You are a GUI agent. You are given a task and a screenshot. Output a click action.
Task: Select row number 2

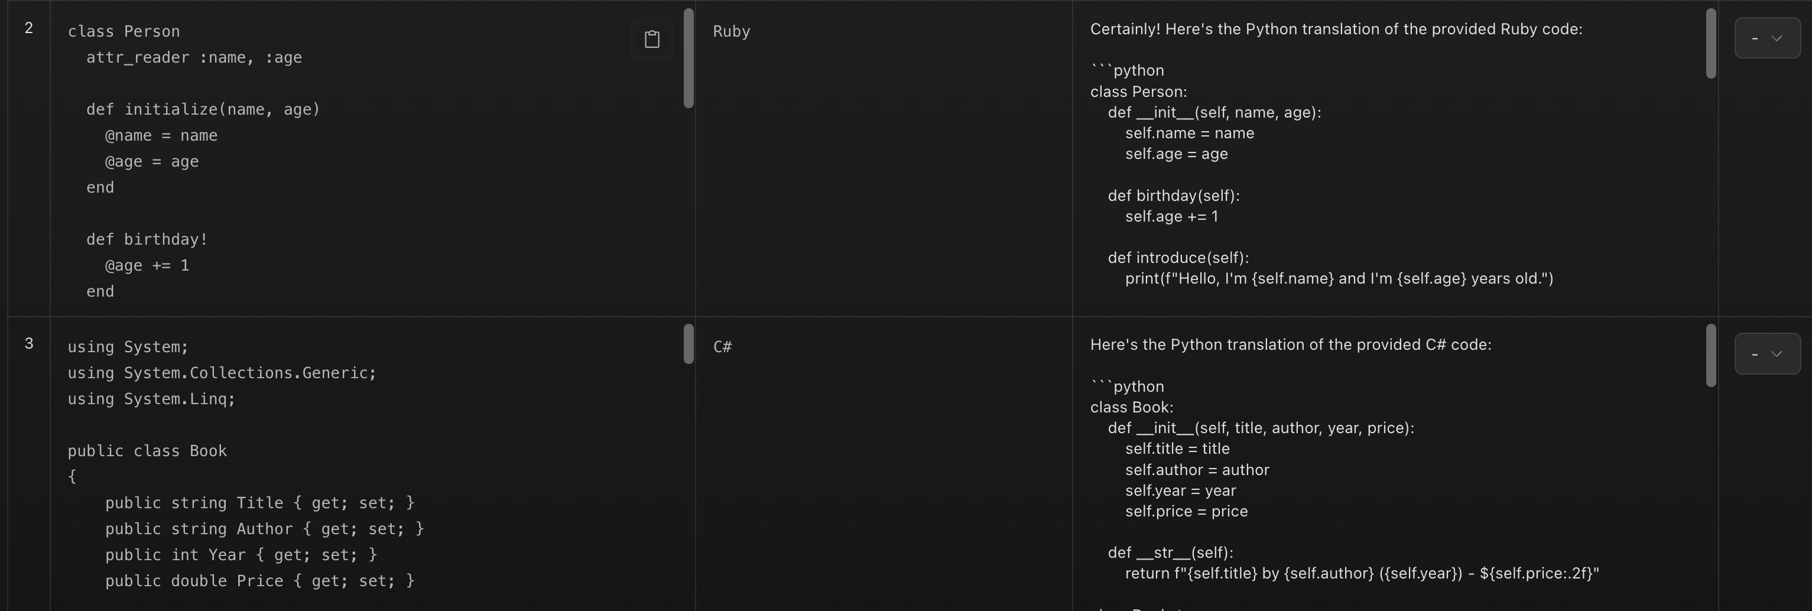pyautogui.click(x=29, y=28)
